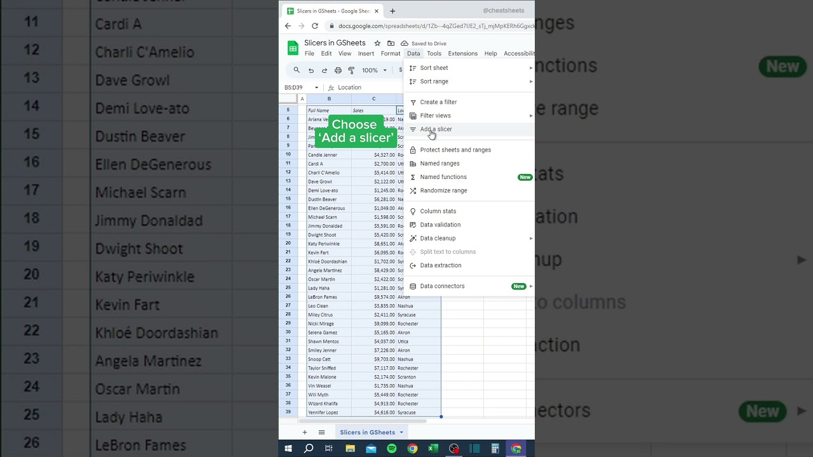The image size is (813, 457).
Task: Open the Tools menu
Action: tap(434, 54)
